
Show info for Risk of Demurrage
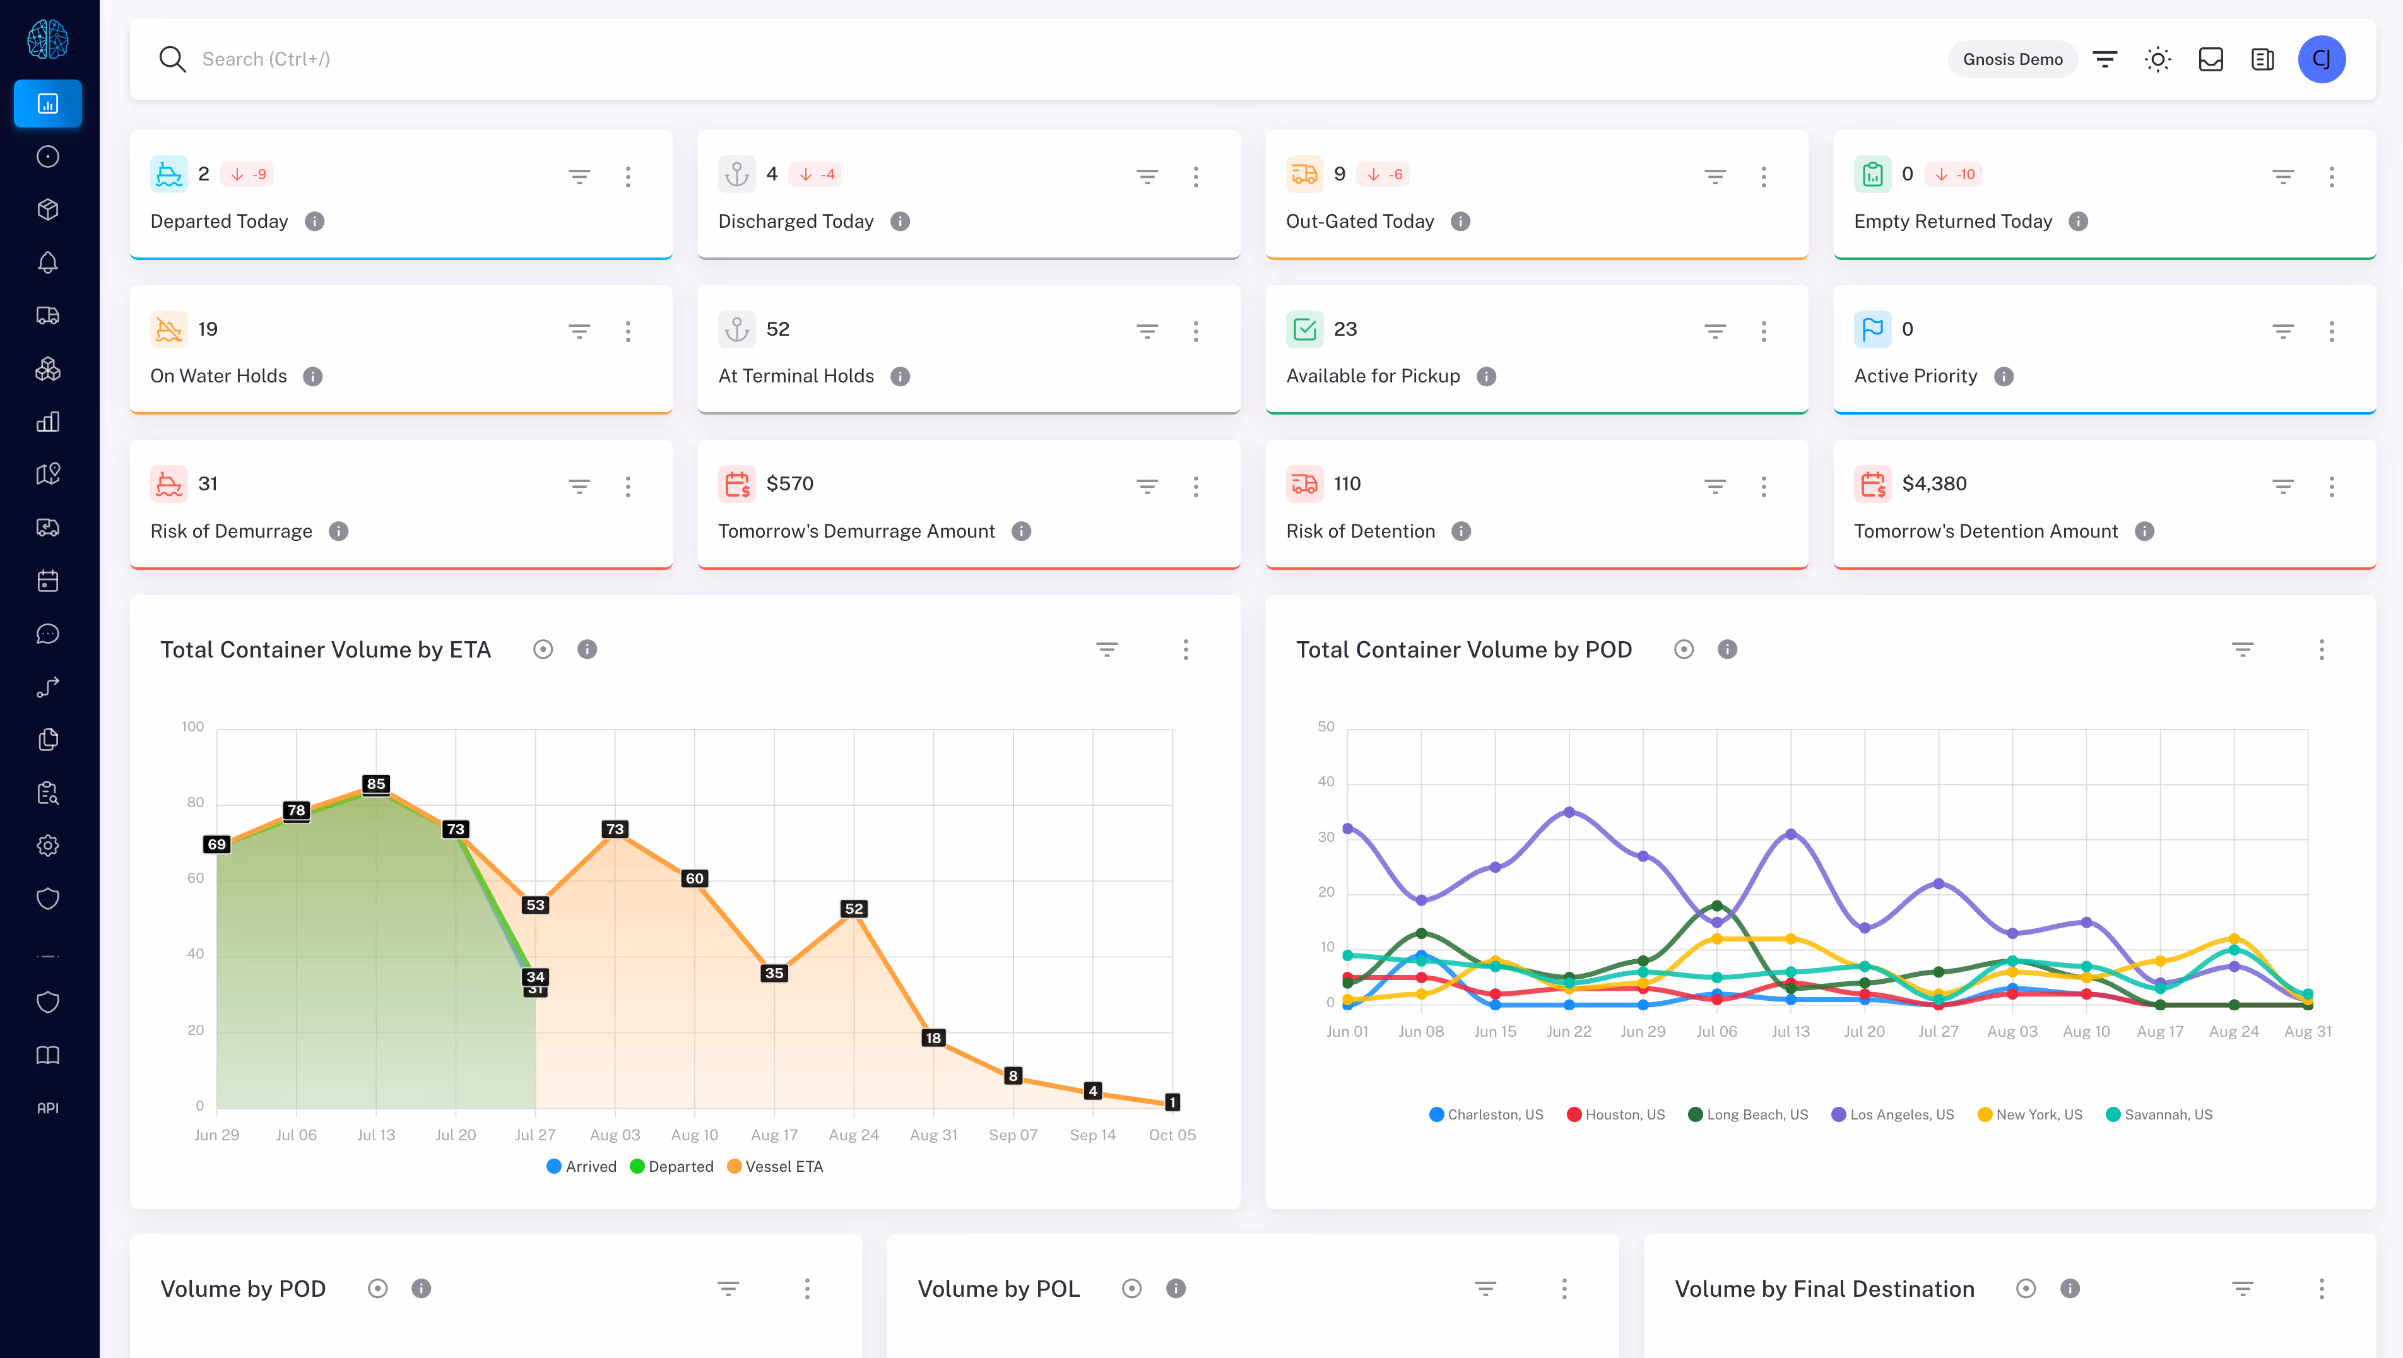coord(339,531)
